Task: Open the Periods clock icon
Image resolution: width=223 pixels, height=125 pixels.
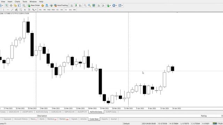Action: 114,6
